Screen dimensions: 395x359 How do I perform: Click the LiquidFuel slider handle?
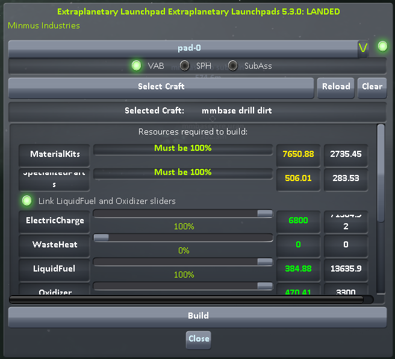click(265, 262)
